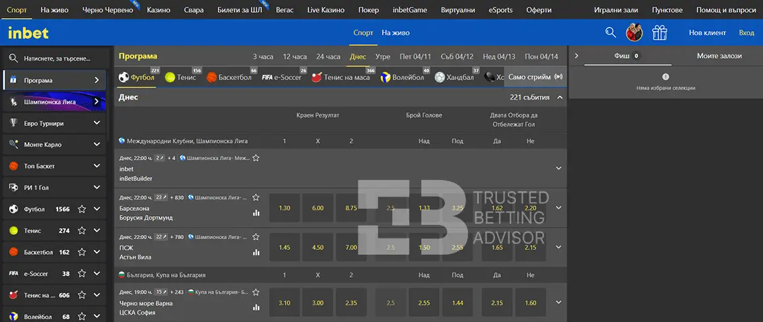763x322 pixels.
Task: Expand Монте Карло in the sidebar
Action: [x=97, y=145]
